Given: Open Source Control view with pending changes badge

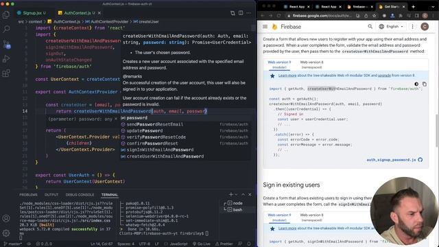Looking at the screenshot, I should (x=6, y=44).
